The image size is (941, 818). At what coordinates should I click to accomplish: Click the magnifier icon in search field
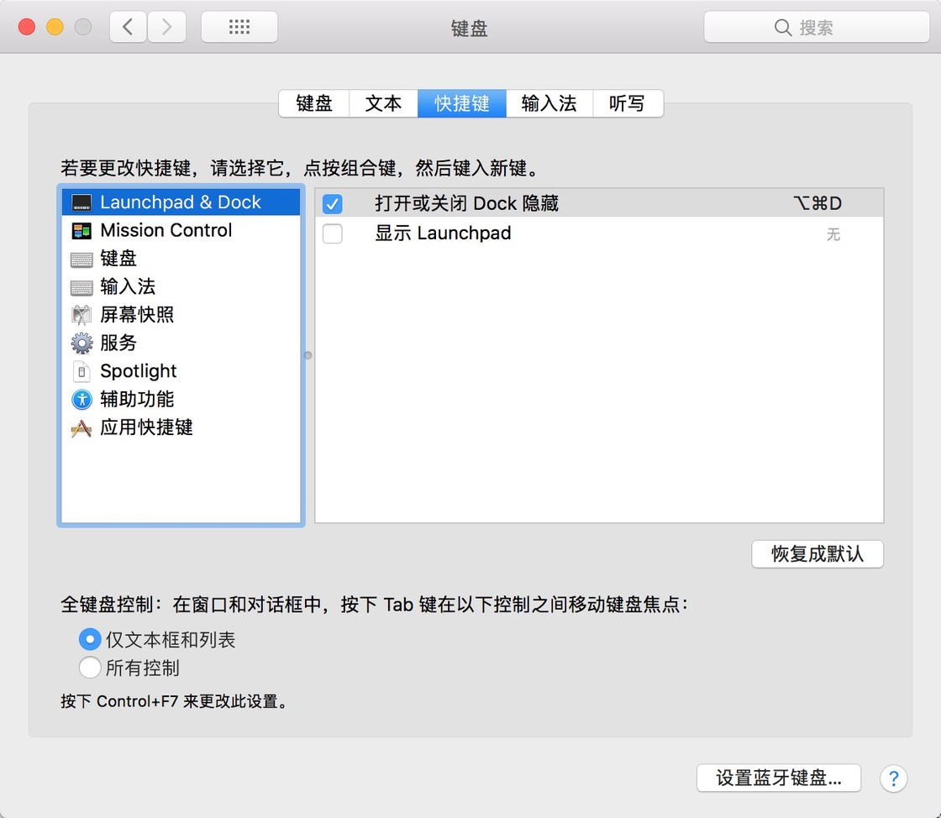[782, 28]
